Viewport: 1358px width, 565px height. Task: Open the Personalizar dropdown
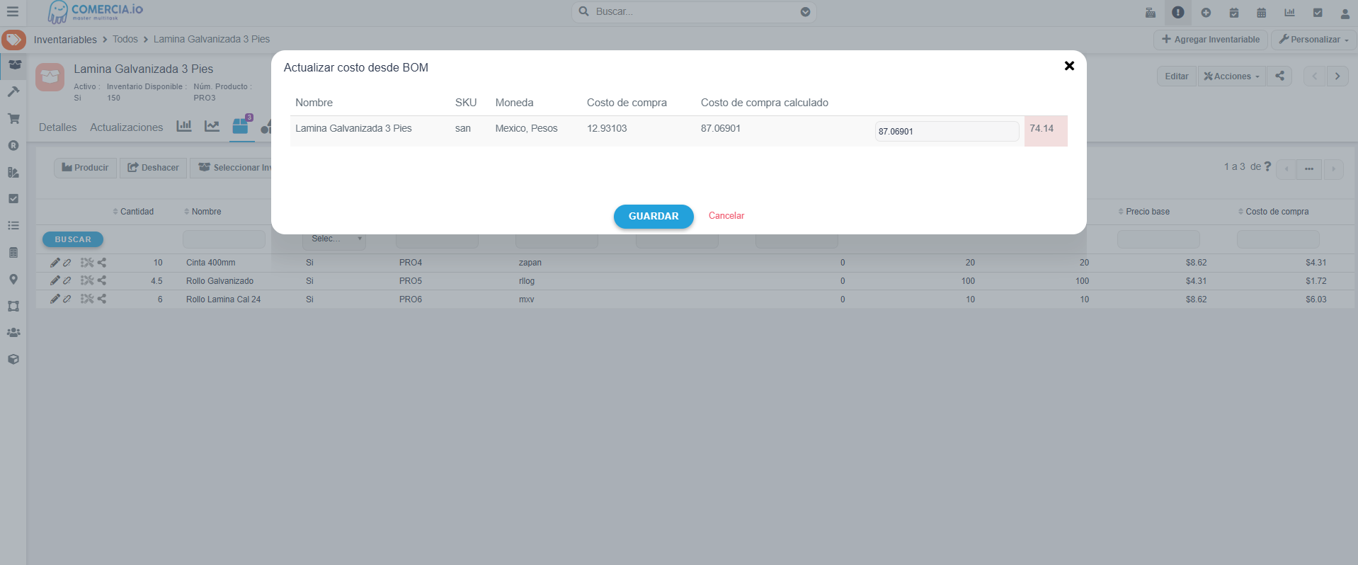point(1313,40)
